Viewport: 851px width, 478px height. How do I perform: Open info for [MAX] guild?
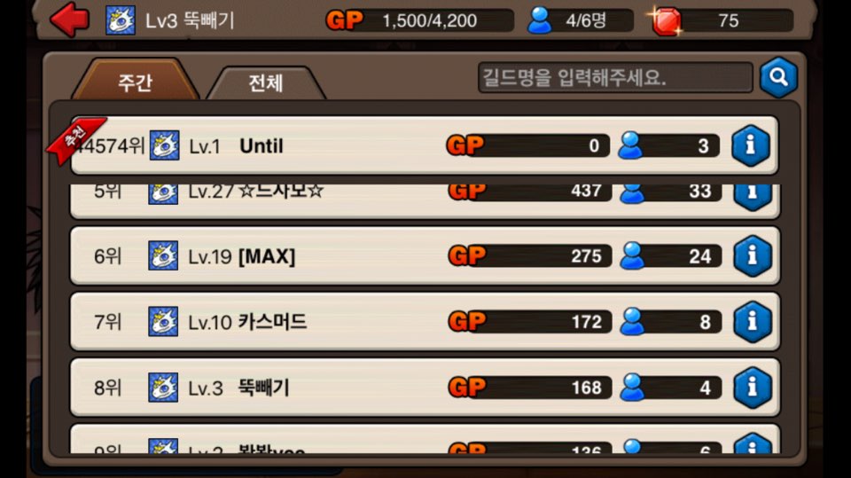point(753,255)
